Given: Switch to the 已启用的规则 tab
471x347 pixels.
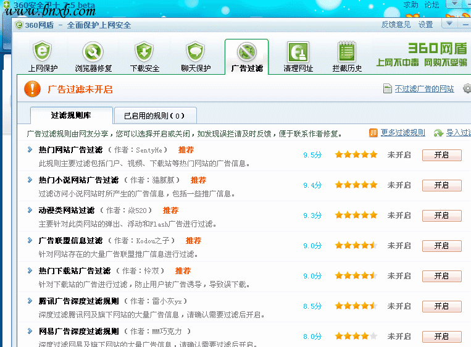Looking at the screenshot, I should tap(155, 115).
